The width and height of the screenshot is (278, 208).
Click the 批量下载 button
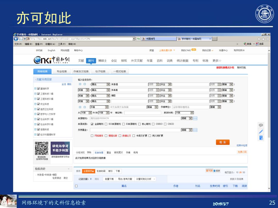(109, 179)
